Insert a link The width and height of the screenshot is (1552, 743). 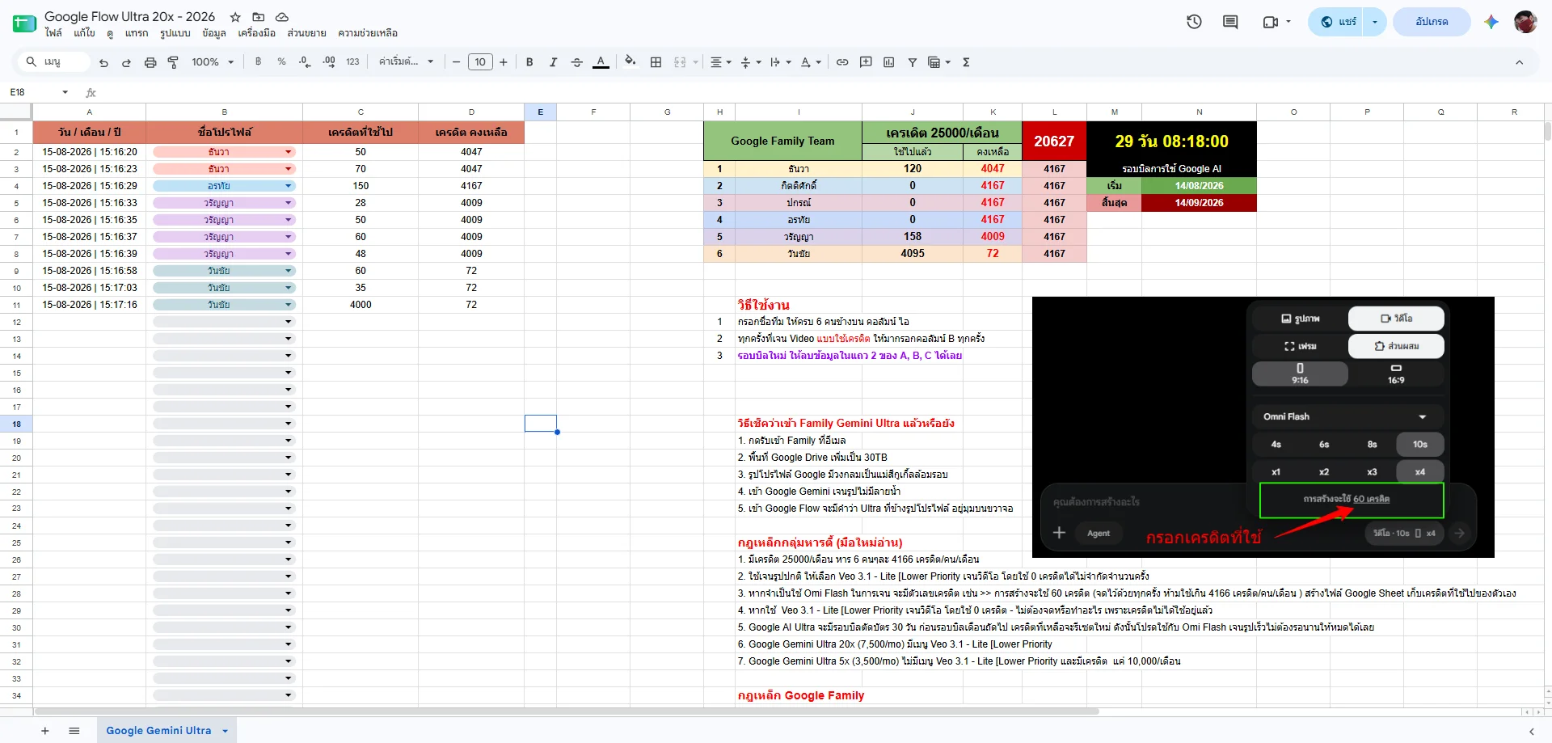[x=842, y=62]
